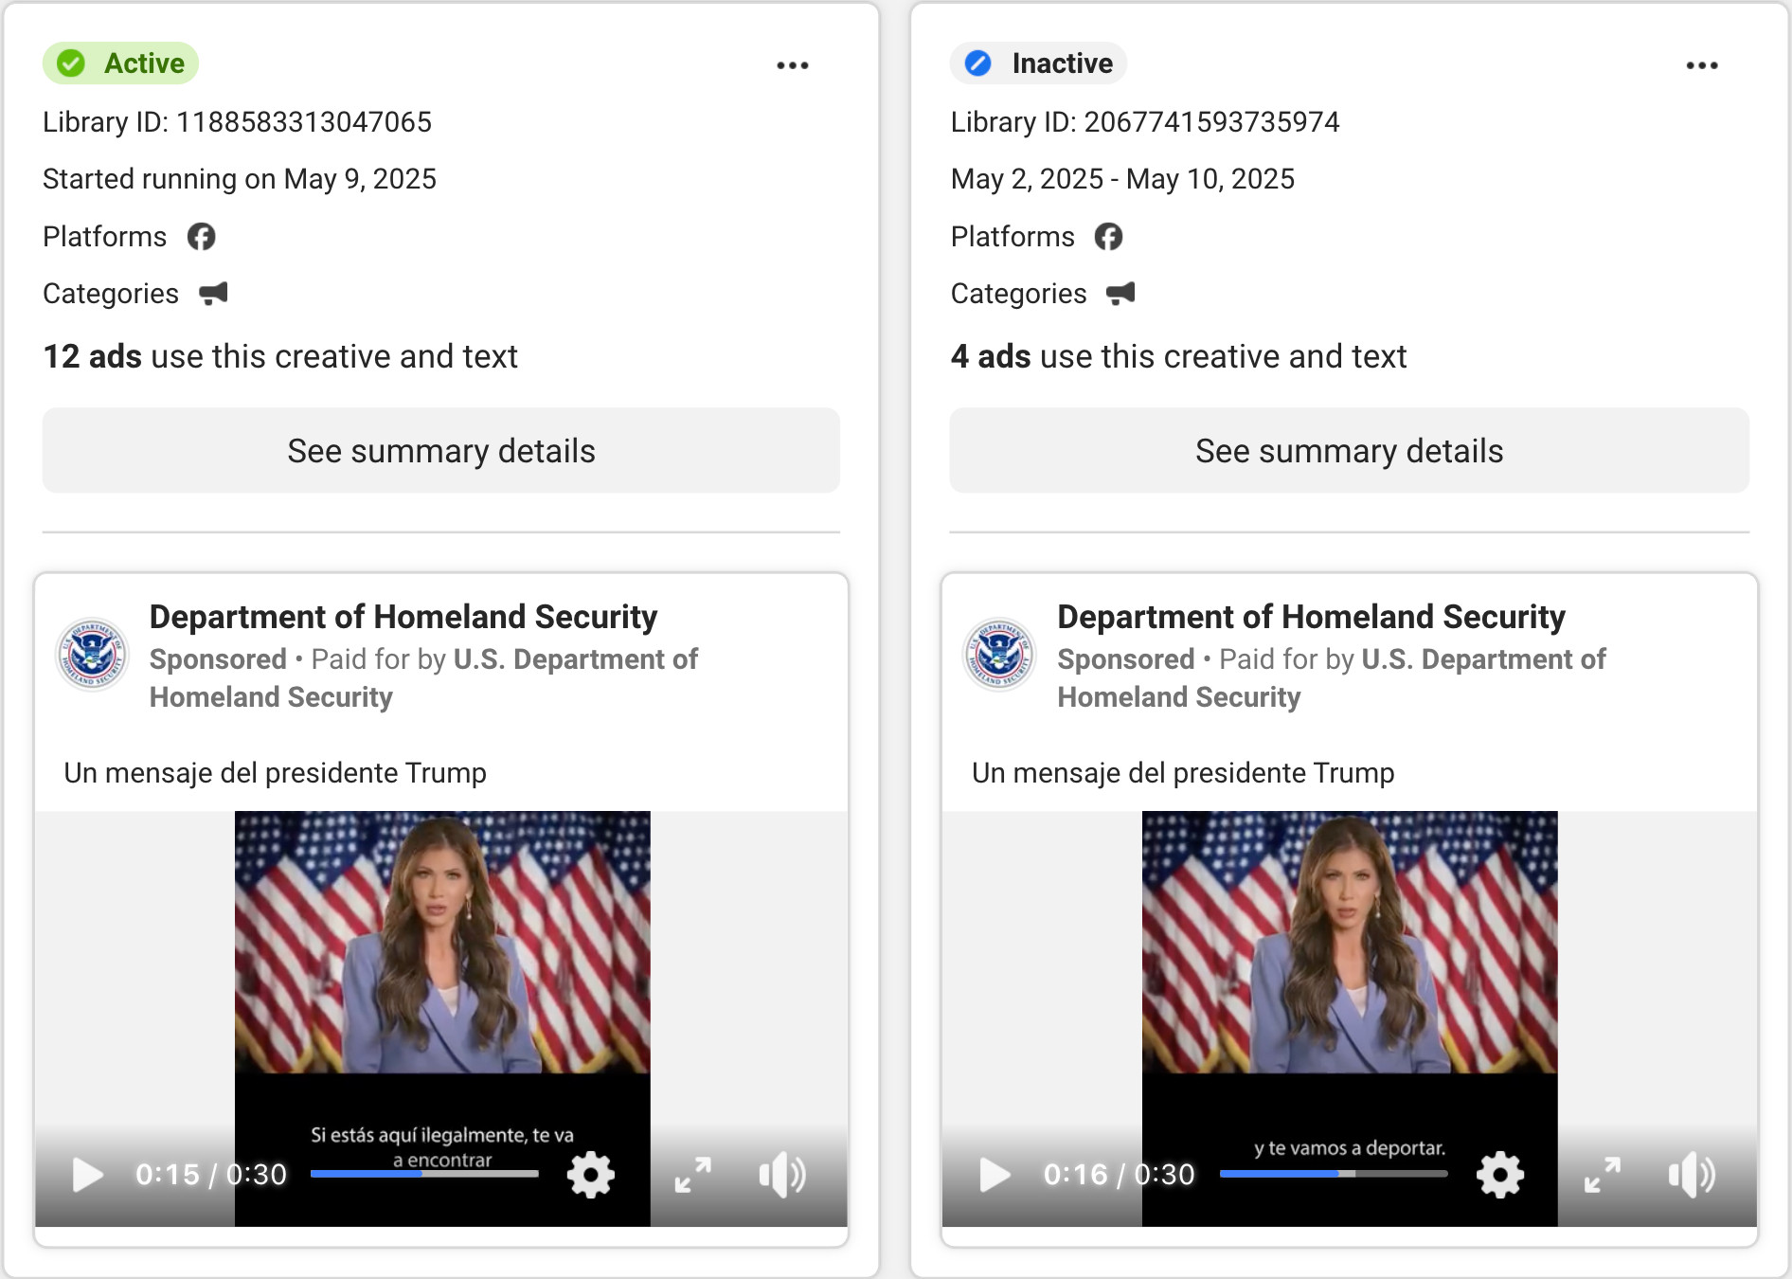The image size is (1792, 1279).
Task: Expand the Active ad video to fullscreen
Action: click(x=693, y=1175)
